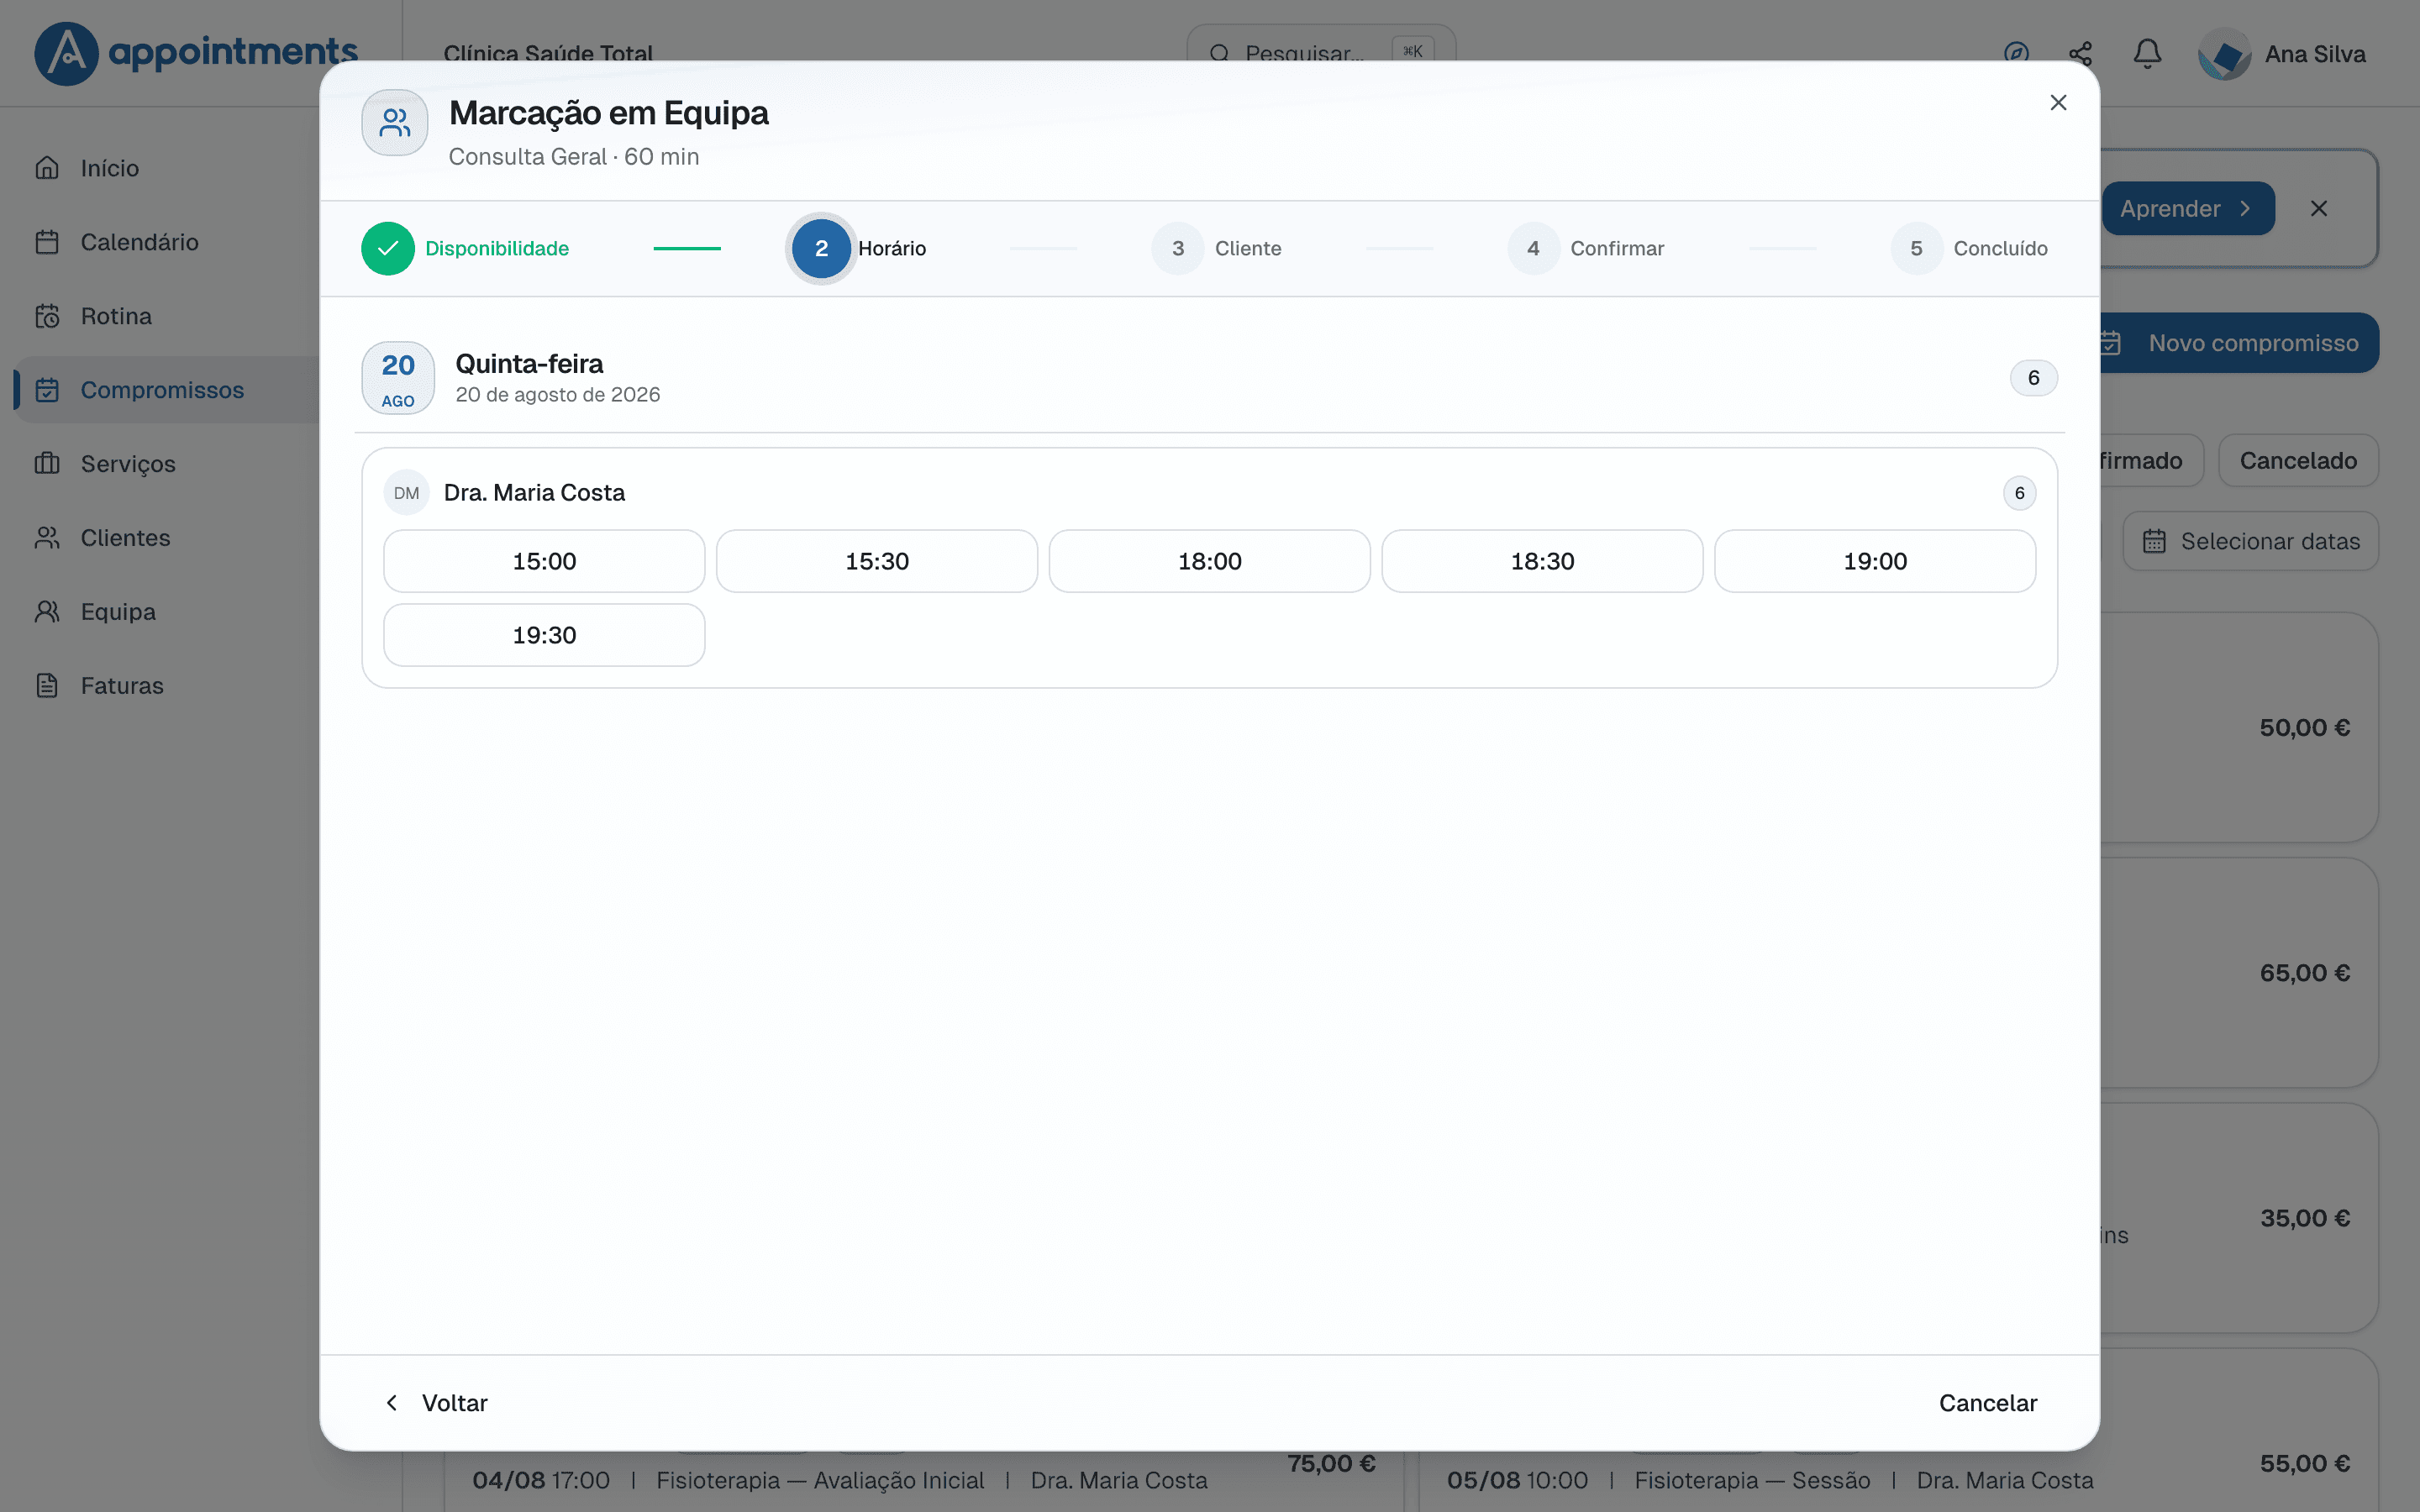Open the Ana Silva profile avatar
Image resolution: width=2420 pixels, height=1512 pixels.
2224,54
